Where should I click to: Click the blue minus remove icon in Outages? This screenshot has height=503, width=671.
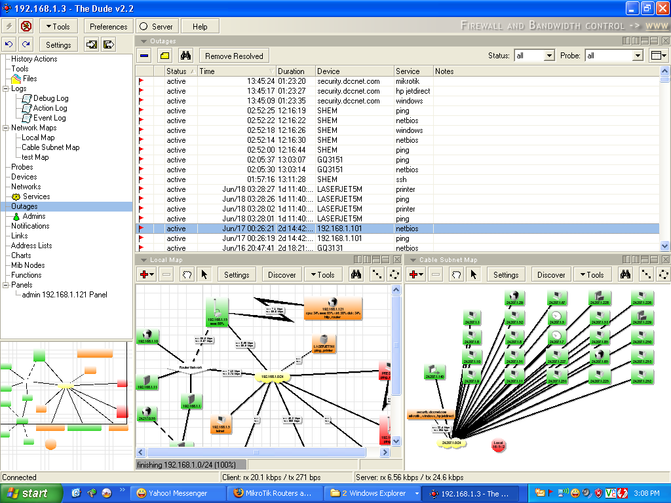point(145,56)
